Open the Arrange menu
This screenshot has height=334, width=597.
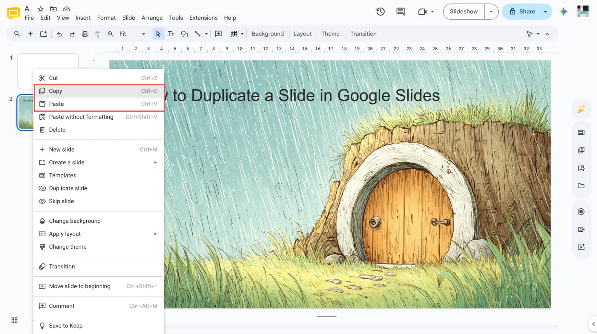(x=152, y=18)
